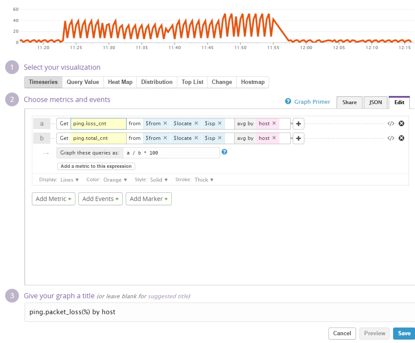Open Color Orange dropdown
Screen dimensions: 415x343
pyautogui.click(x=115, y=180)
